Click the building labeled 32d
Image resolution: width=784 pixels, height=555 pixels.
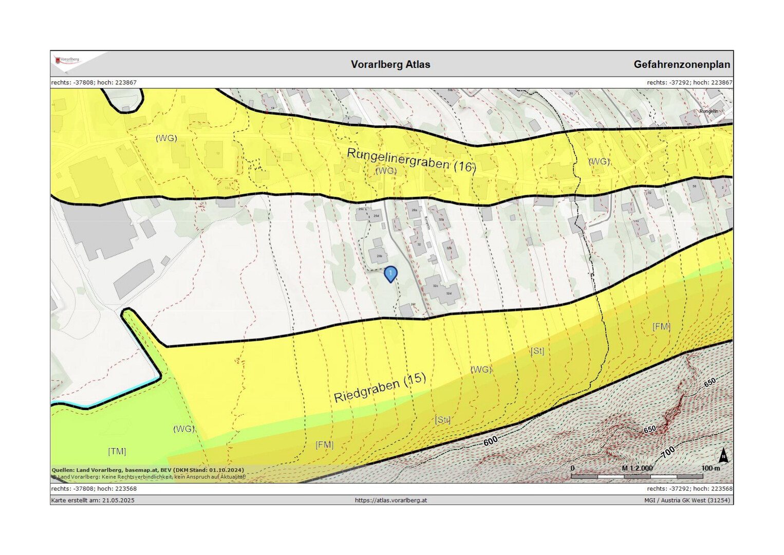[449, 292]
